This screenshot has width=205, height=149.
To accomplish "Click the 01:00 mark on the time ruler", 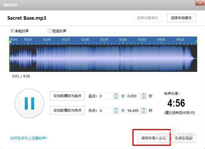I will [47, 39].
